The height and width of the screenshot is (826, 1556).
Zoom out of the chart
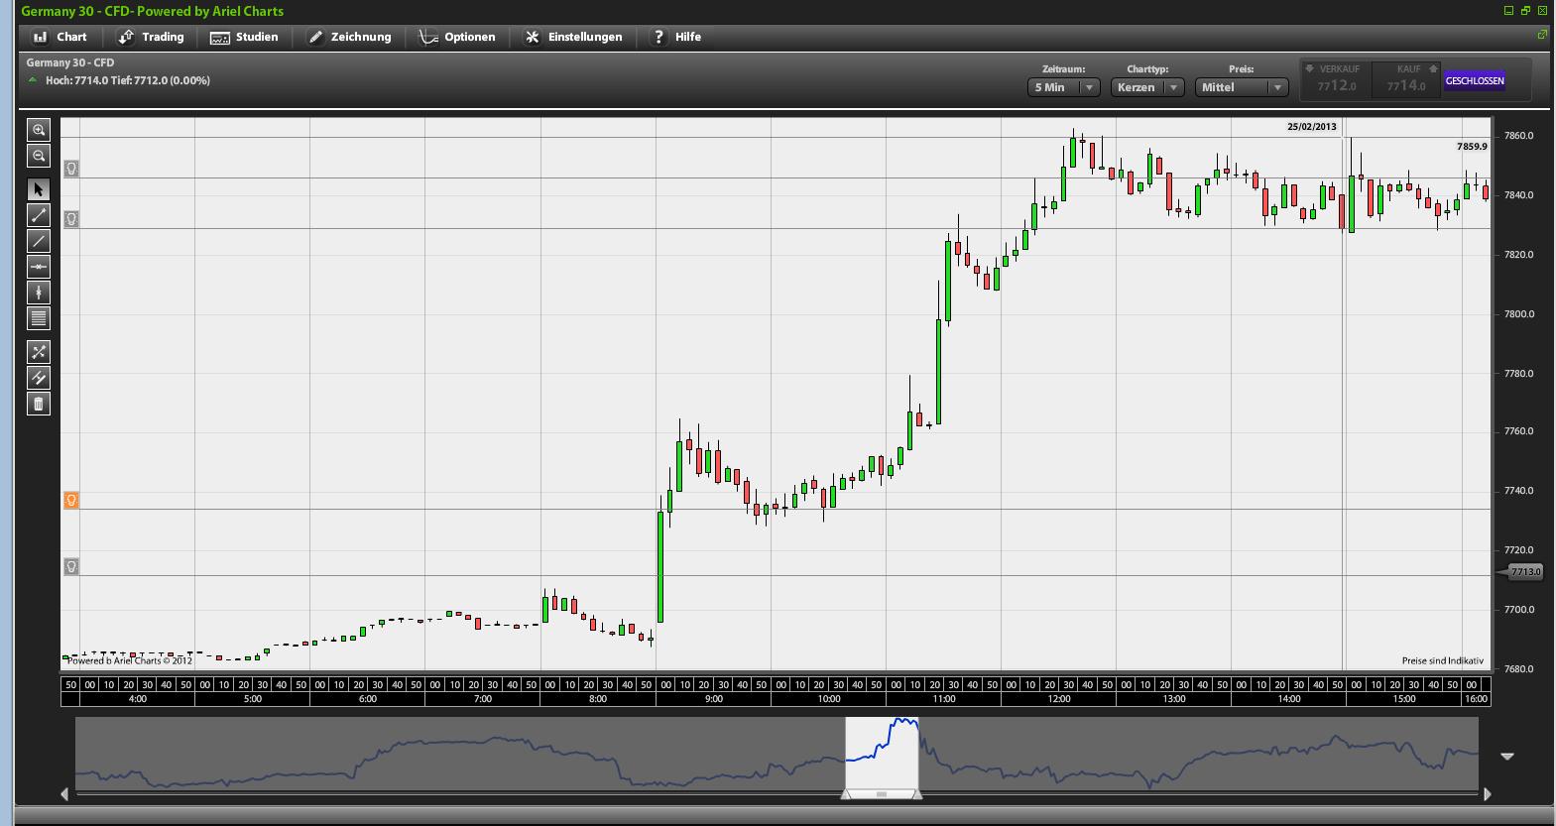click(39, 156)
